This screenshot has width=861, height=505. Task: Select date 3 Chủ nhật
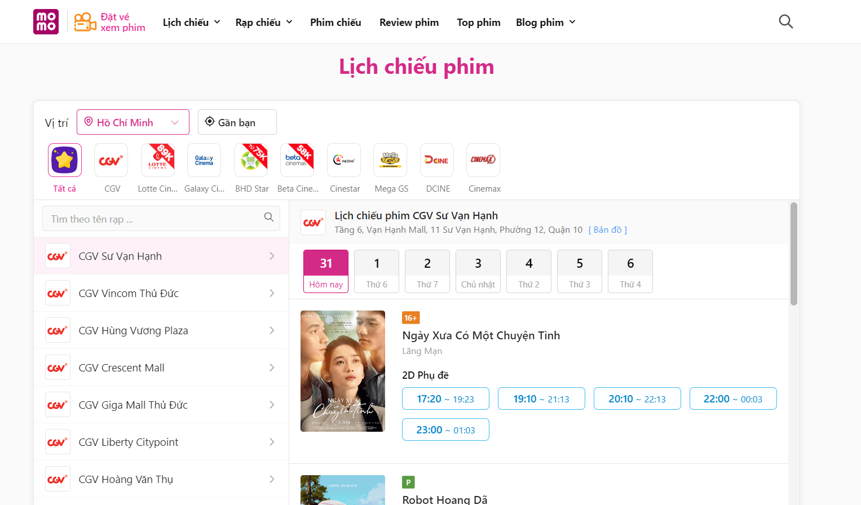coord(478,271)
